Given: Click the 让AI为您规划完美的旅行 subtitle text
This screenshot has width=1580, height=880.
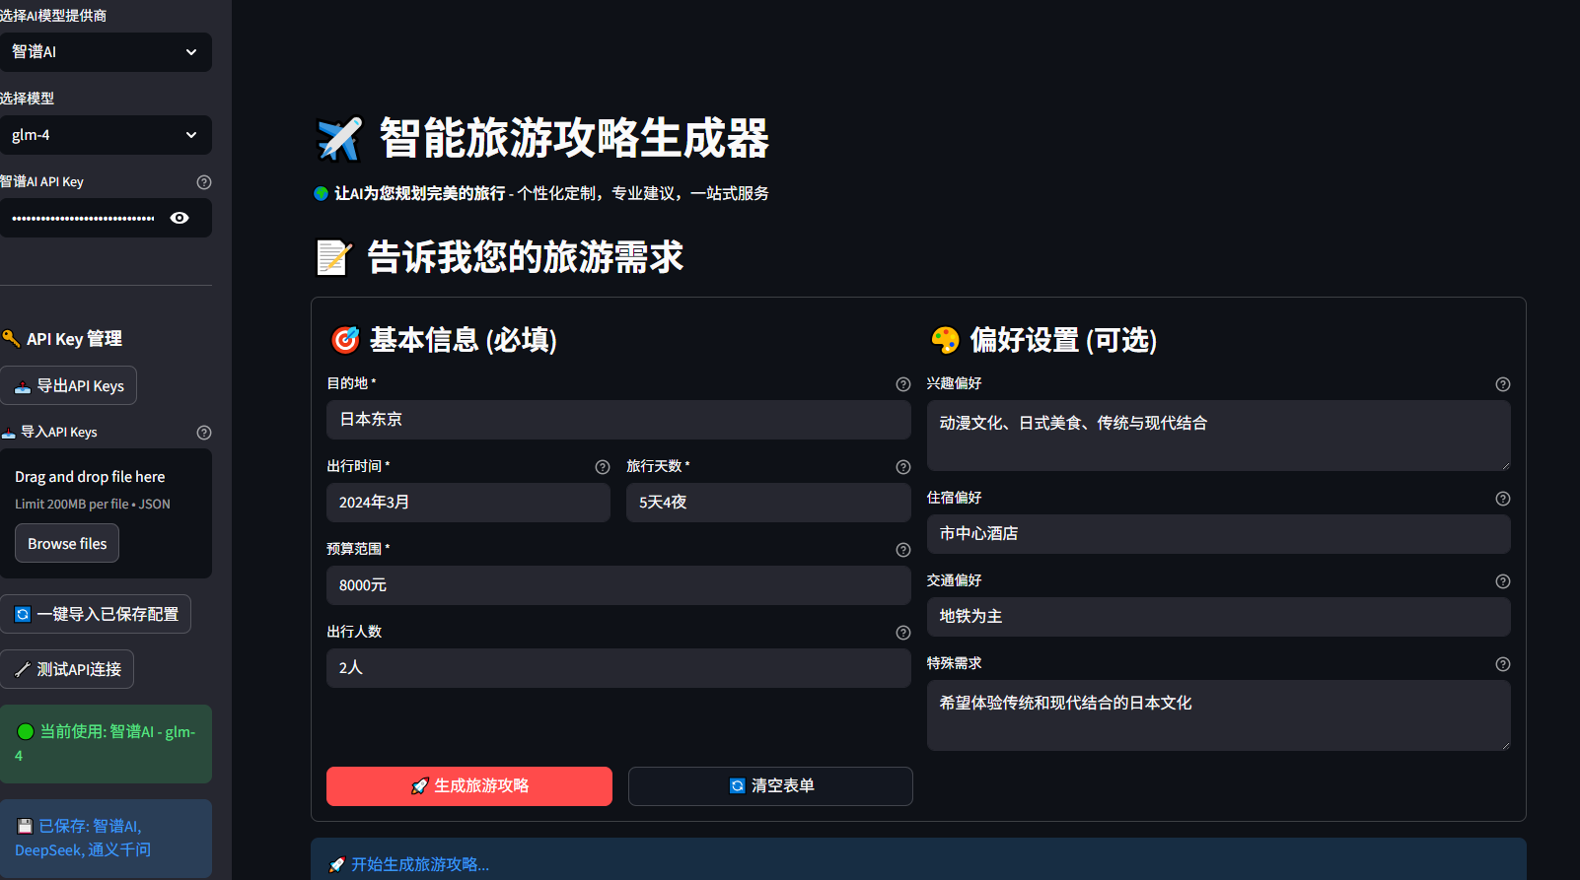Looking at the screenshot, I should (x=419, y=194).
